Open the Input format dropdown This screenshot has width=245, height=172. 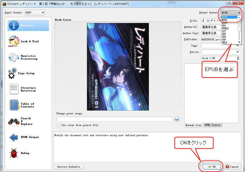[35, 12]
